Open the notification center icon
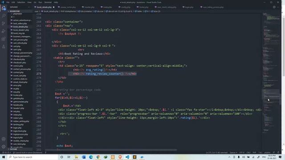Screen dimensions: 285x160 click(x=280, y=157)
